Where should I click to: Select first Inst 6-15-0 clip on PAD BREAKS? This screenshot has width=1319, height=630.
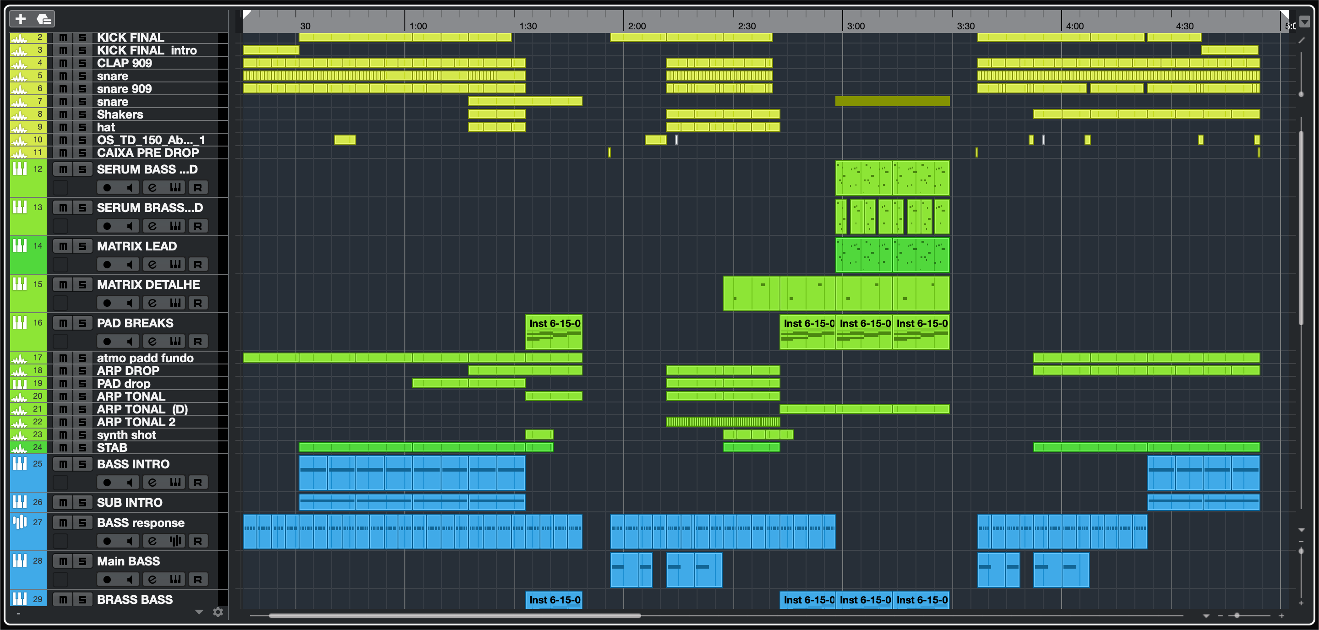pyautogui.click(x=554, y=332)
